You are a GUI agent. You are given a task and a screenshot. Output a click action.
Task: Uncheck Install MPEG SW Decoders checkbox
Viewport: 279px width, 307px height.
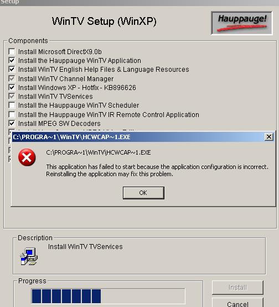coord(12,123)
